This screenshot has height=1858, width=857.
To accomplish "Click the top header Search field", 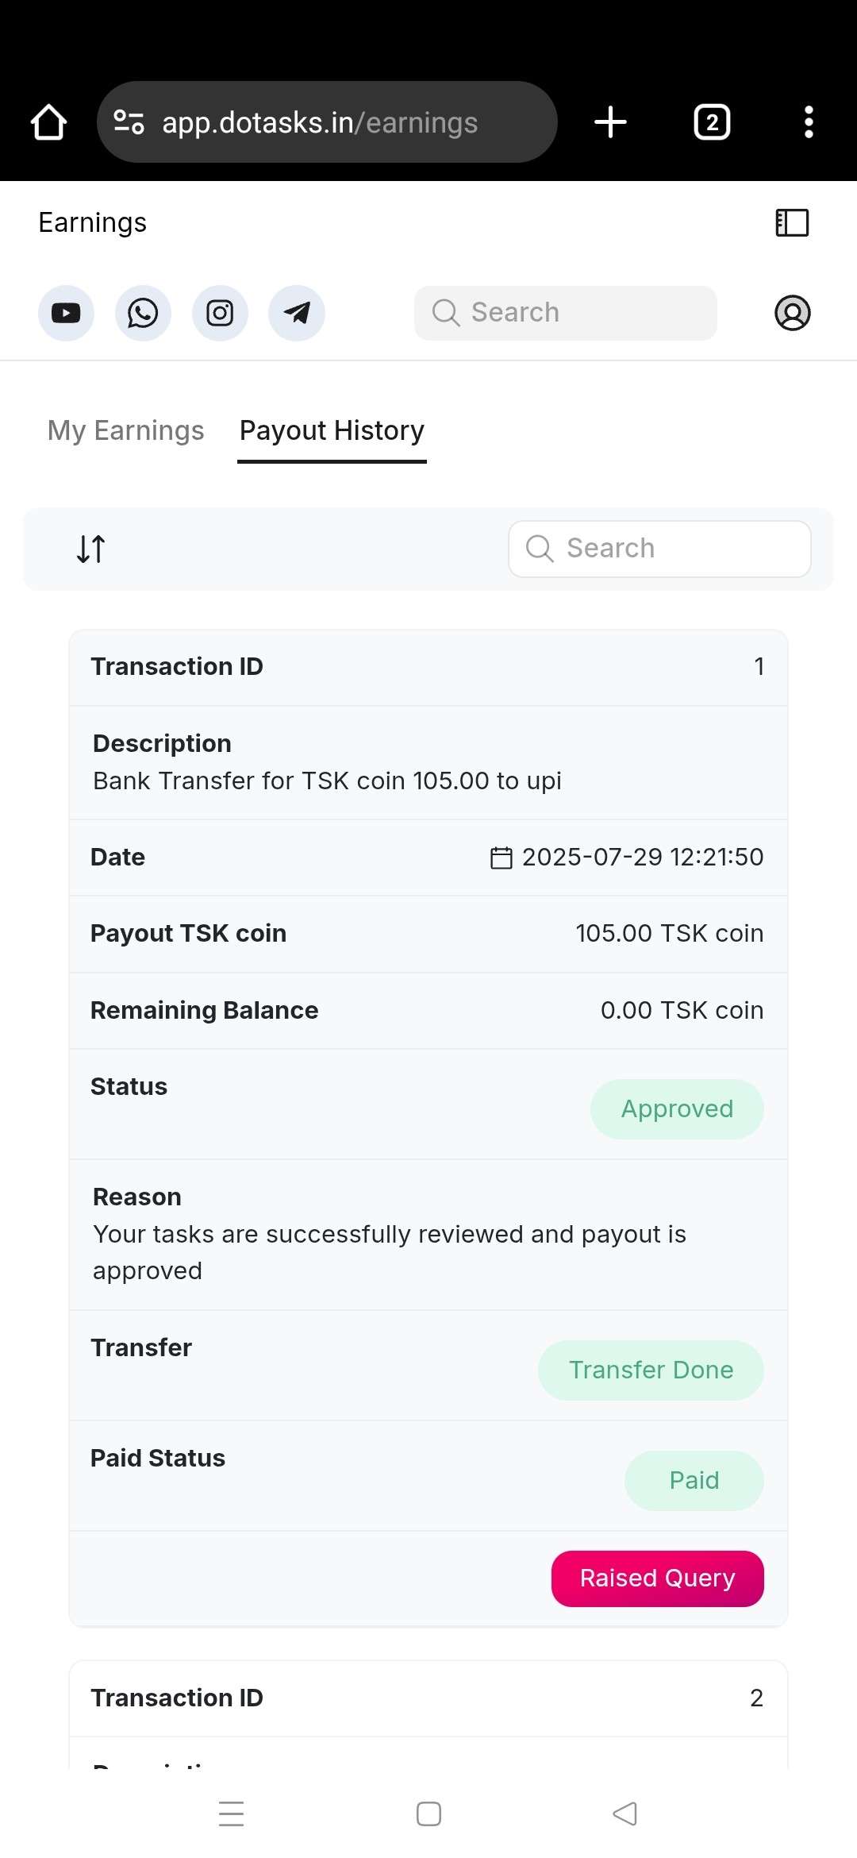I will click(x=565, y=313).
